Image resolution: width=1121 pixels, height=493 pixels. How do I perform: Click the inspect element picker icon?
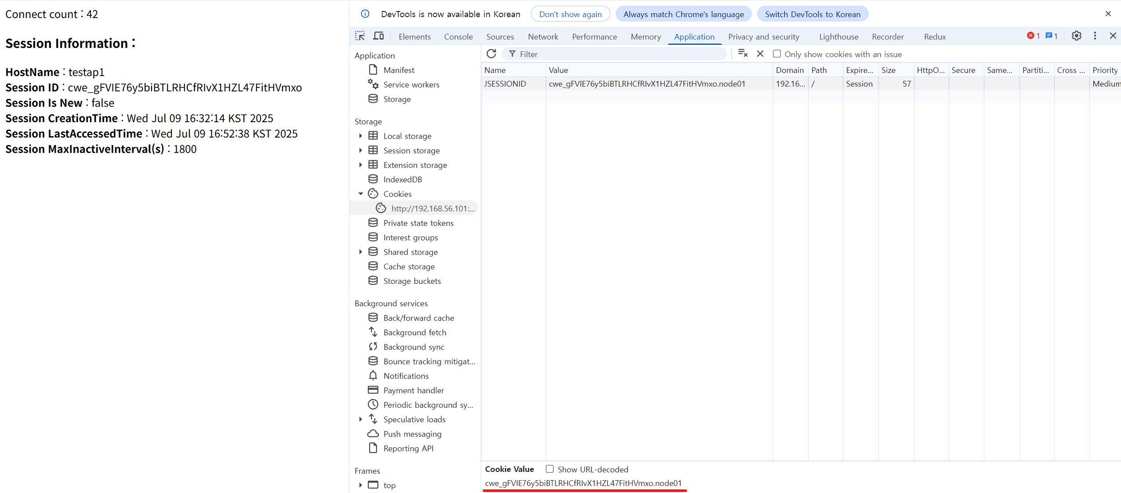360,36
